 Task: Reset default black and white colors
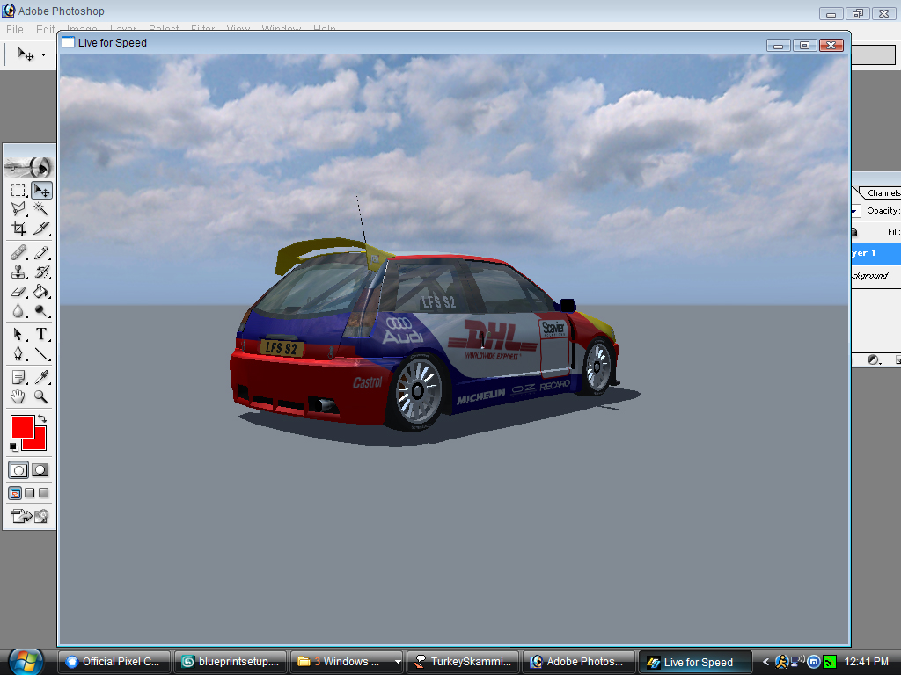[x=14, y=446]
